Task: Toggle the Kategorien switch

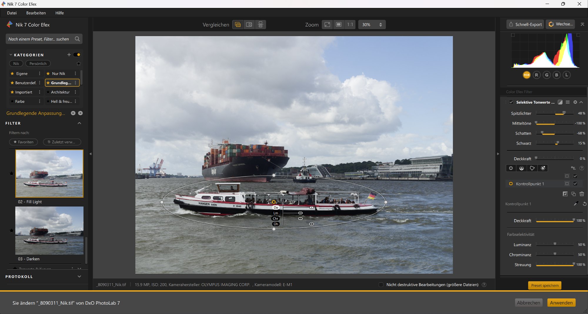Action: click(77, 55)
